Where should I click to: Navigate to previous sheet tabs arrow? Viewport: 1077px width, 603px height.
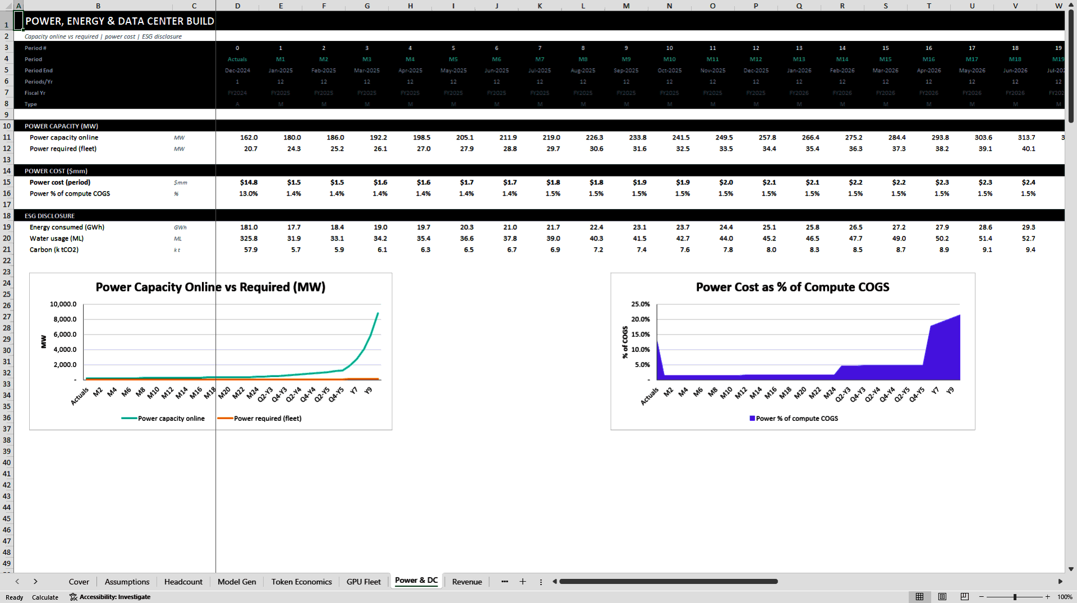[x=17, y=582]
